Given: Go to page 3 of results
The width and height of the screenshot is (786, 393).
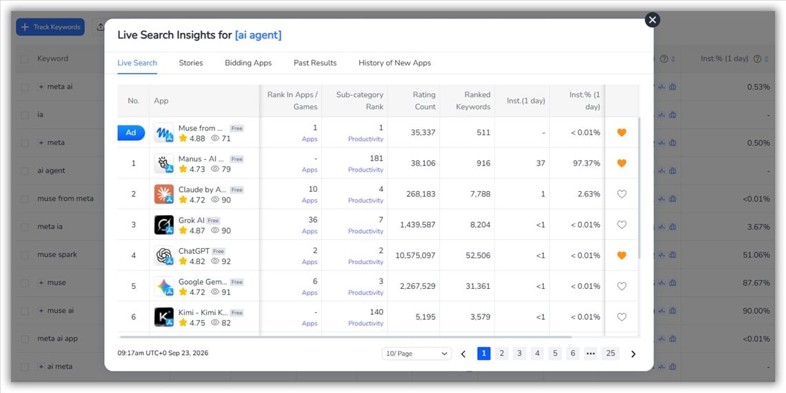Looking at the screenshot, I should pyautogui.click(x=519, y=354).
